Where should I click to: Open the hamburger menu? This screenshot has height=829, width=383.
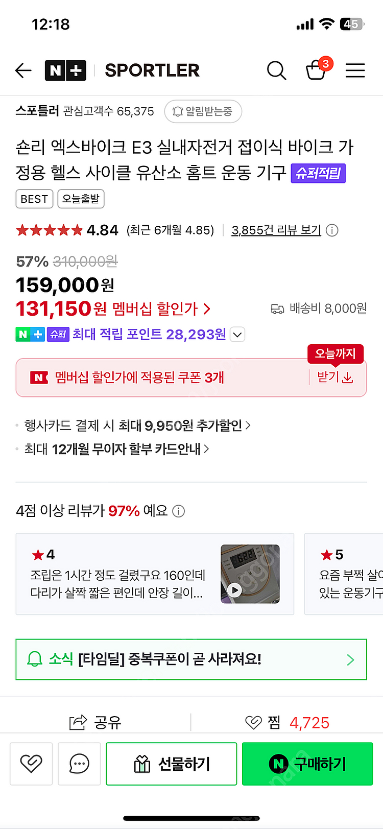click(x=355, y=70)
